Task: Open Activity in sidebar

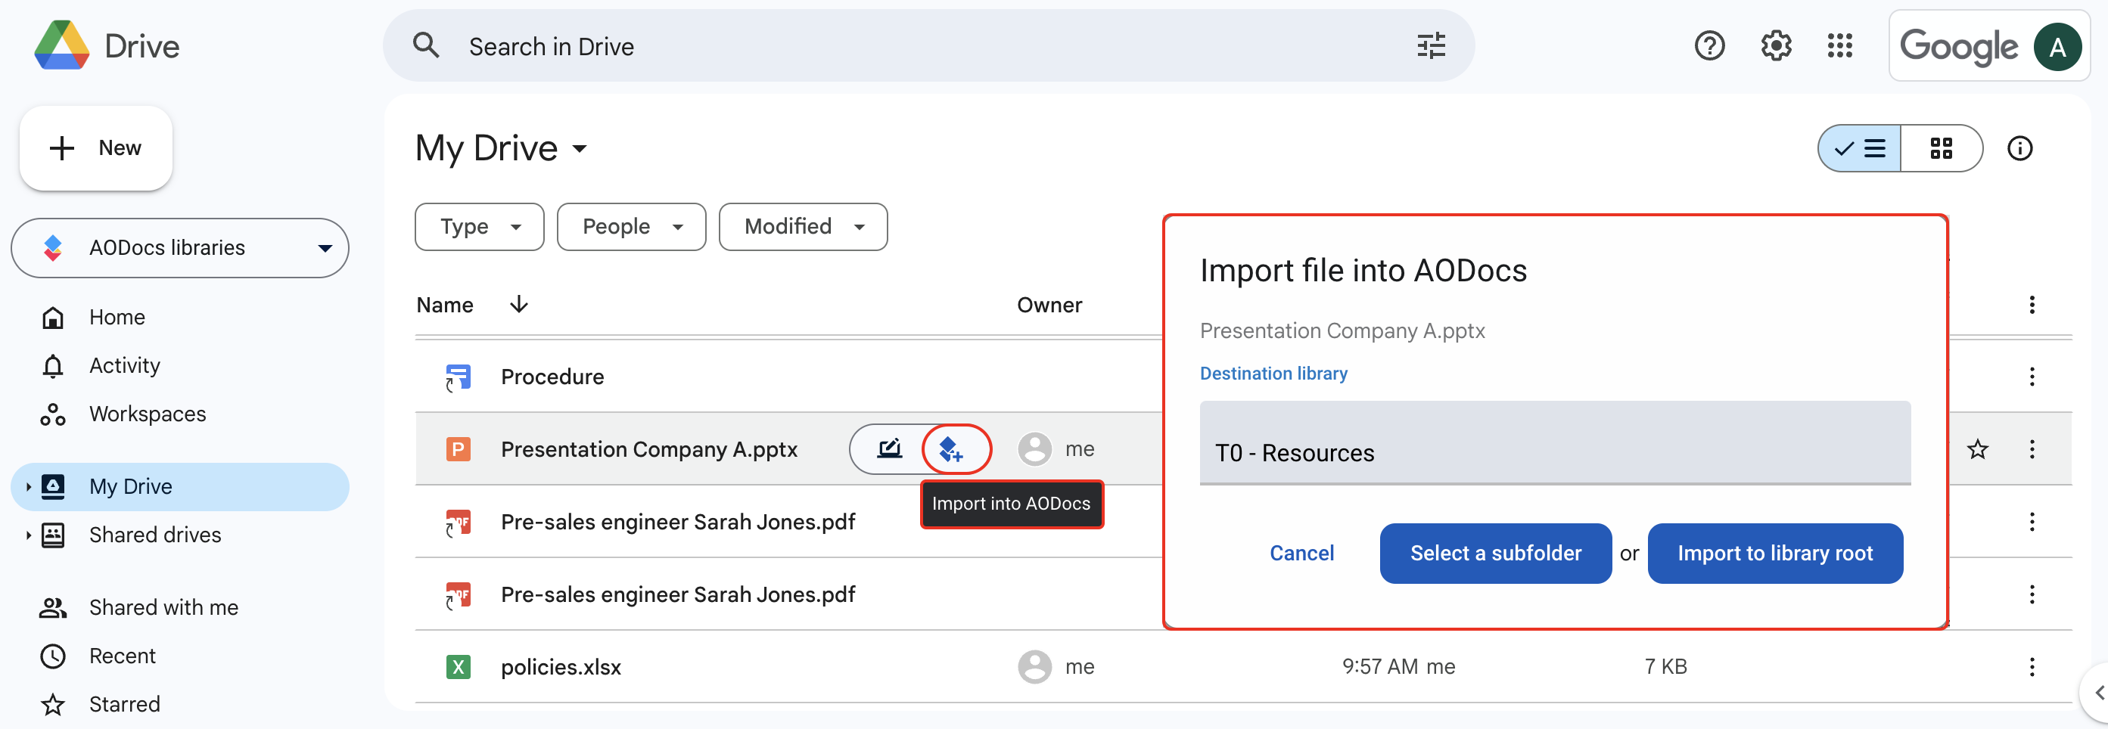Action: tap(124, 366)
